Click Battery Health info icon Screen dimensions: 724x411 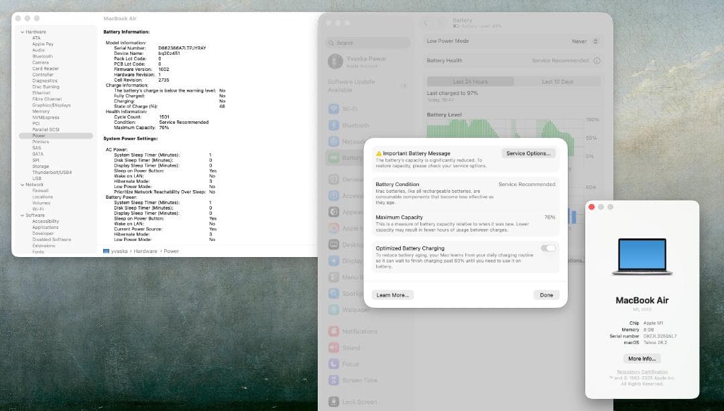coord(597,60)
